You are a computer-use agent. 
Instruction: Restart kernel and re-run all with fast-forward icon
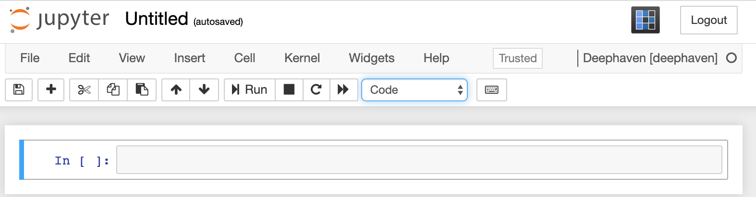[x=343, y=90]
